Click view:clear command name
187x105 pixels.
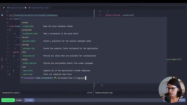tap(28, 74)
